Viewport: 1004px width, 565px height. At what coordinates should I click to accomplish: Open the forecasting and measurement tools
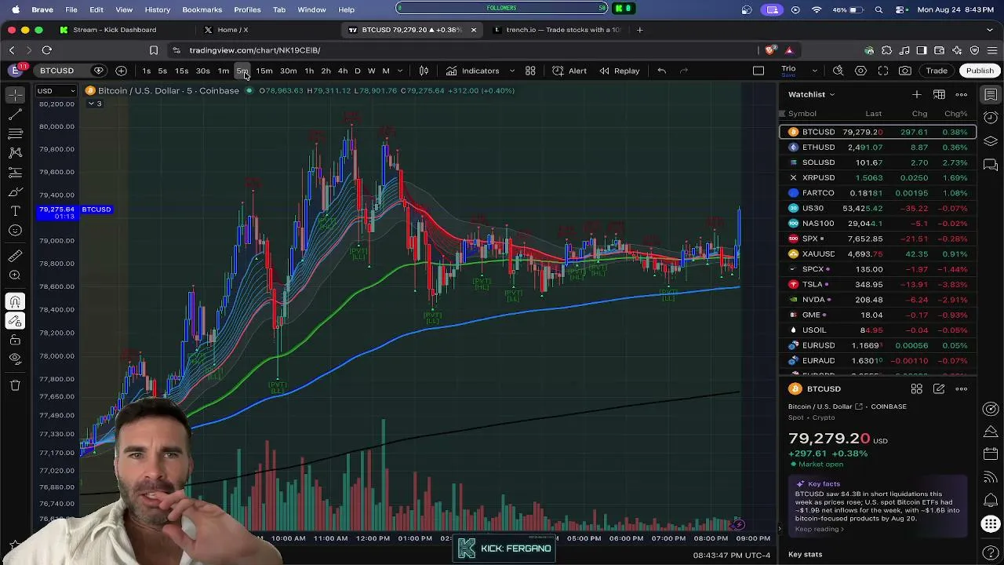(x=15, y=173)
